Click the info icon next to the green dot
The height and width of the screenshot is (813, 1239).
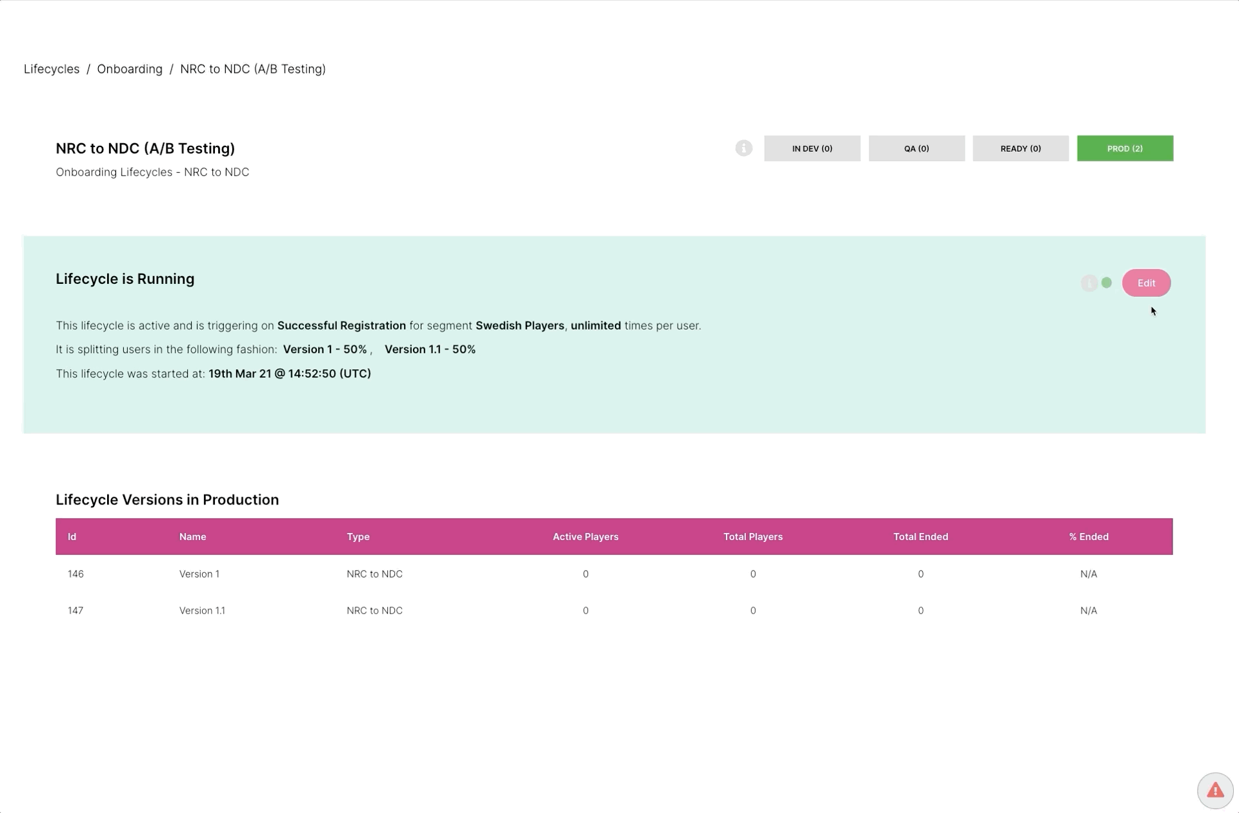pos(1089,283)
